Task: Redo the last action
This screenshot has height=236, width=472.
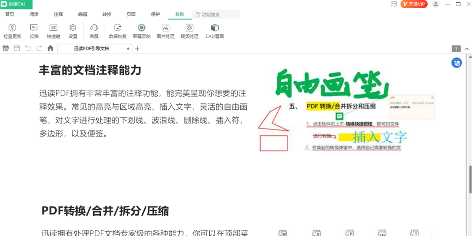Action: [x=39, y=48]
